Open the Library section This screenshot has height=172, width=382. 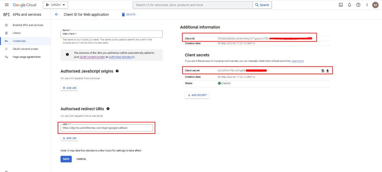point(17,33)
